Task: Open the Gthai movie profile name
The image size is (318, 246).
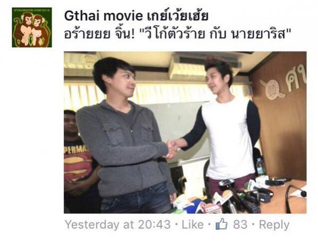Action: click(x=104, y=16)
